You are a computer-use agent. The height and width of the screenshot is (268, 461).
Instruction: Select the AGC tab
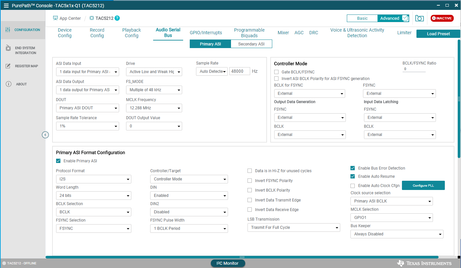pyautogui.click(x=299, y=33)
